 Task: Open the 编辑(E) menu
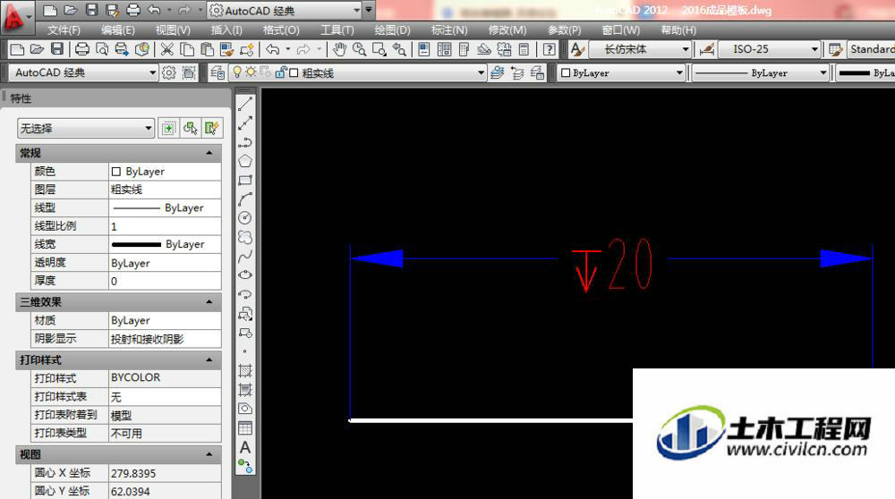coord(117,30)
